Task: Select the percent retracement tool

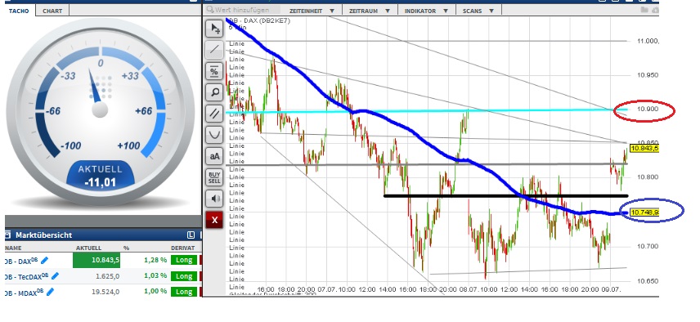Action: click(215, 71)
